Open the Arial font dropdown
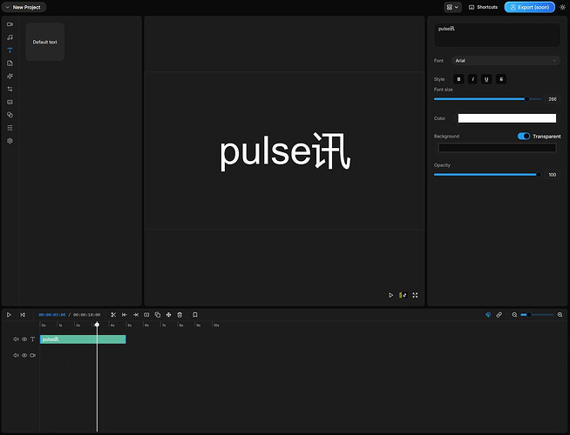The height and width of the screenshot is (435, 570). point(506,61)
